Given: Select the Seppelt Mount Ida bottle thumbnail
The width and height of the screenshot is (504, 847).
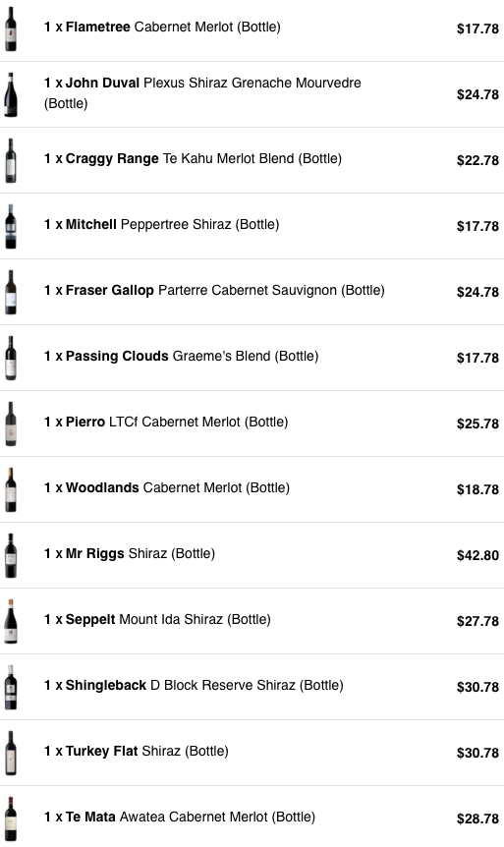Looking at the screenshot, I should tap(11, 622).
